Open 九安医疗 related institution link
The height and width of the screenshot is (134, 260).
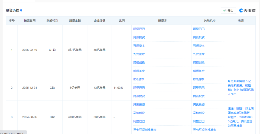click(x=199, y=54)
